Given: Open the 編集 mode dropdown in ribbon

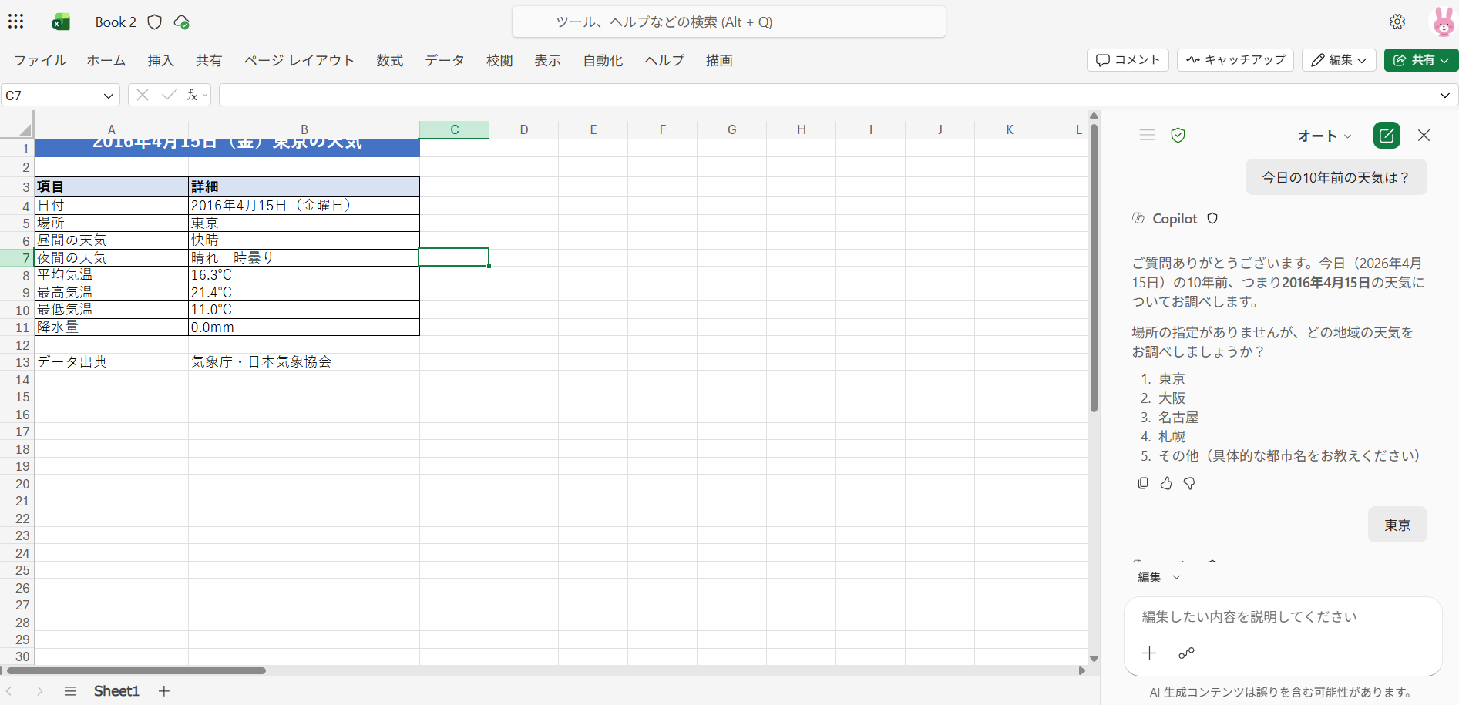Looking at the screenshot, I should click(x=1339, y=60).
